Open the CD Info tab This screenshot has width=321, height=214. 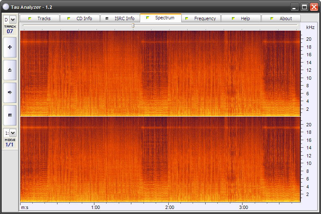pyautogui.click(x=80, y=18)
